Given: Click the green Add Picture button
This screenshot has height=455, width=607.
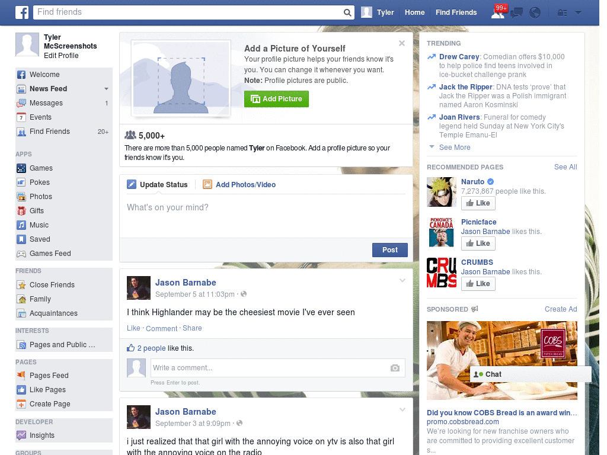Looking at the screenshot, I should [x=276, y=99].
